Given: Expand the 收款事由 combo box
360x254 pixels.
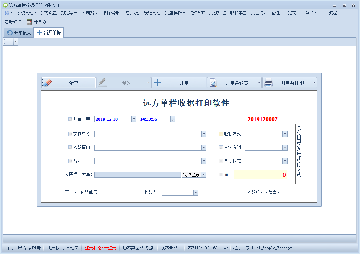Looking at the screenshot, I should click(x=204, y=147).
